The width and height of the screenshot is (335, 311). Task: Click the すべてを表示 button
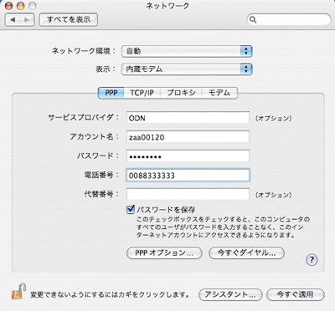click(69, 19)
